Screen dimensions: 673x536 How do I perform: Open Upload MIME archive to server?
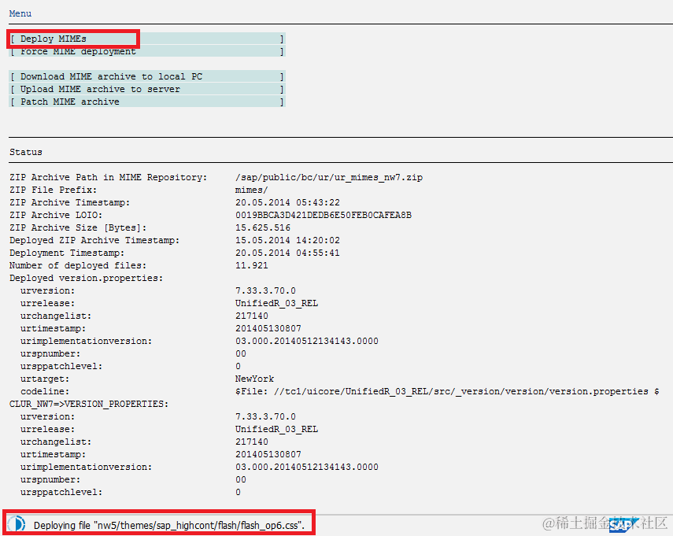click(x=146, y=89)
